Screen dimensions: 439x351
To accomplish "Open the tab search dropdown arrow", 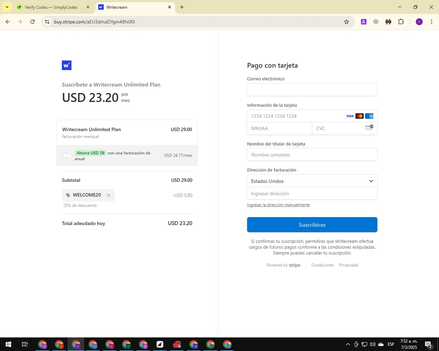I will [7, 7].
